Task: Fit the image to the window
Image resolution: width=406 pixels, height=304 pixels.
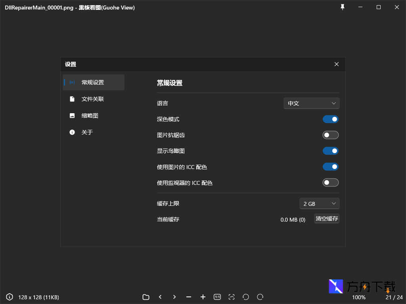Action: [232, 297]
